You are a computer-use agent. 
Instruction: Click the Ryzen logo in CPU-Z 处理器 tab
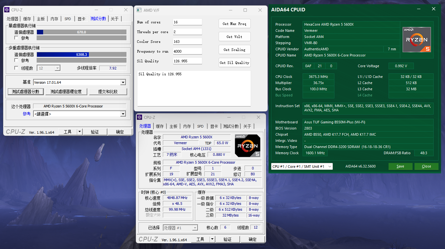coord(247,146)
